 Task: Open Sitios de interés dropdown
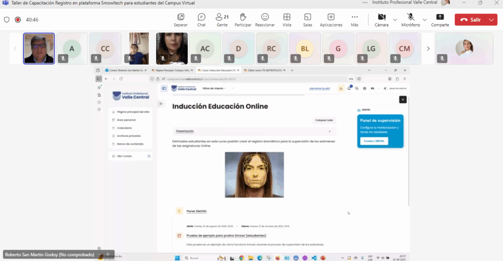click(214, 88)
